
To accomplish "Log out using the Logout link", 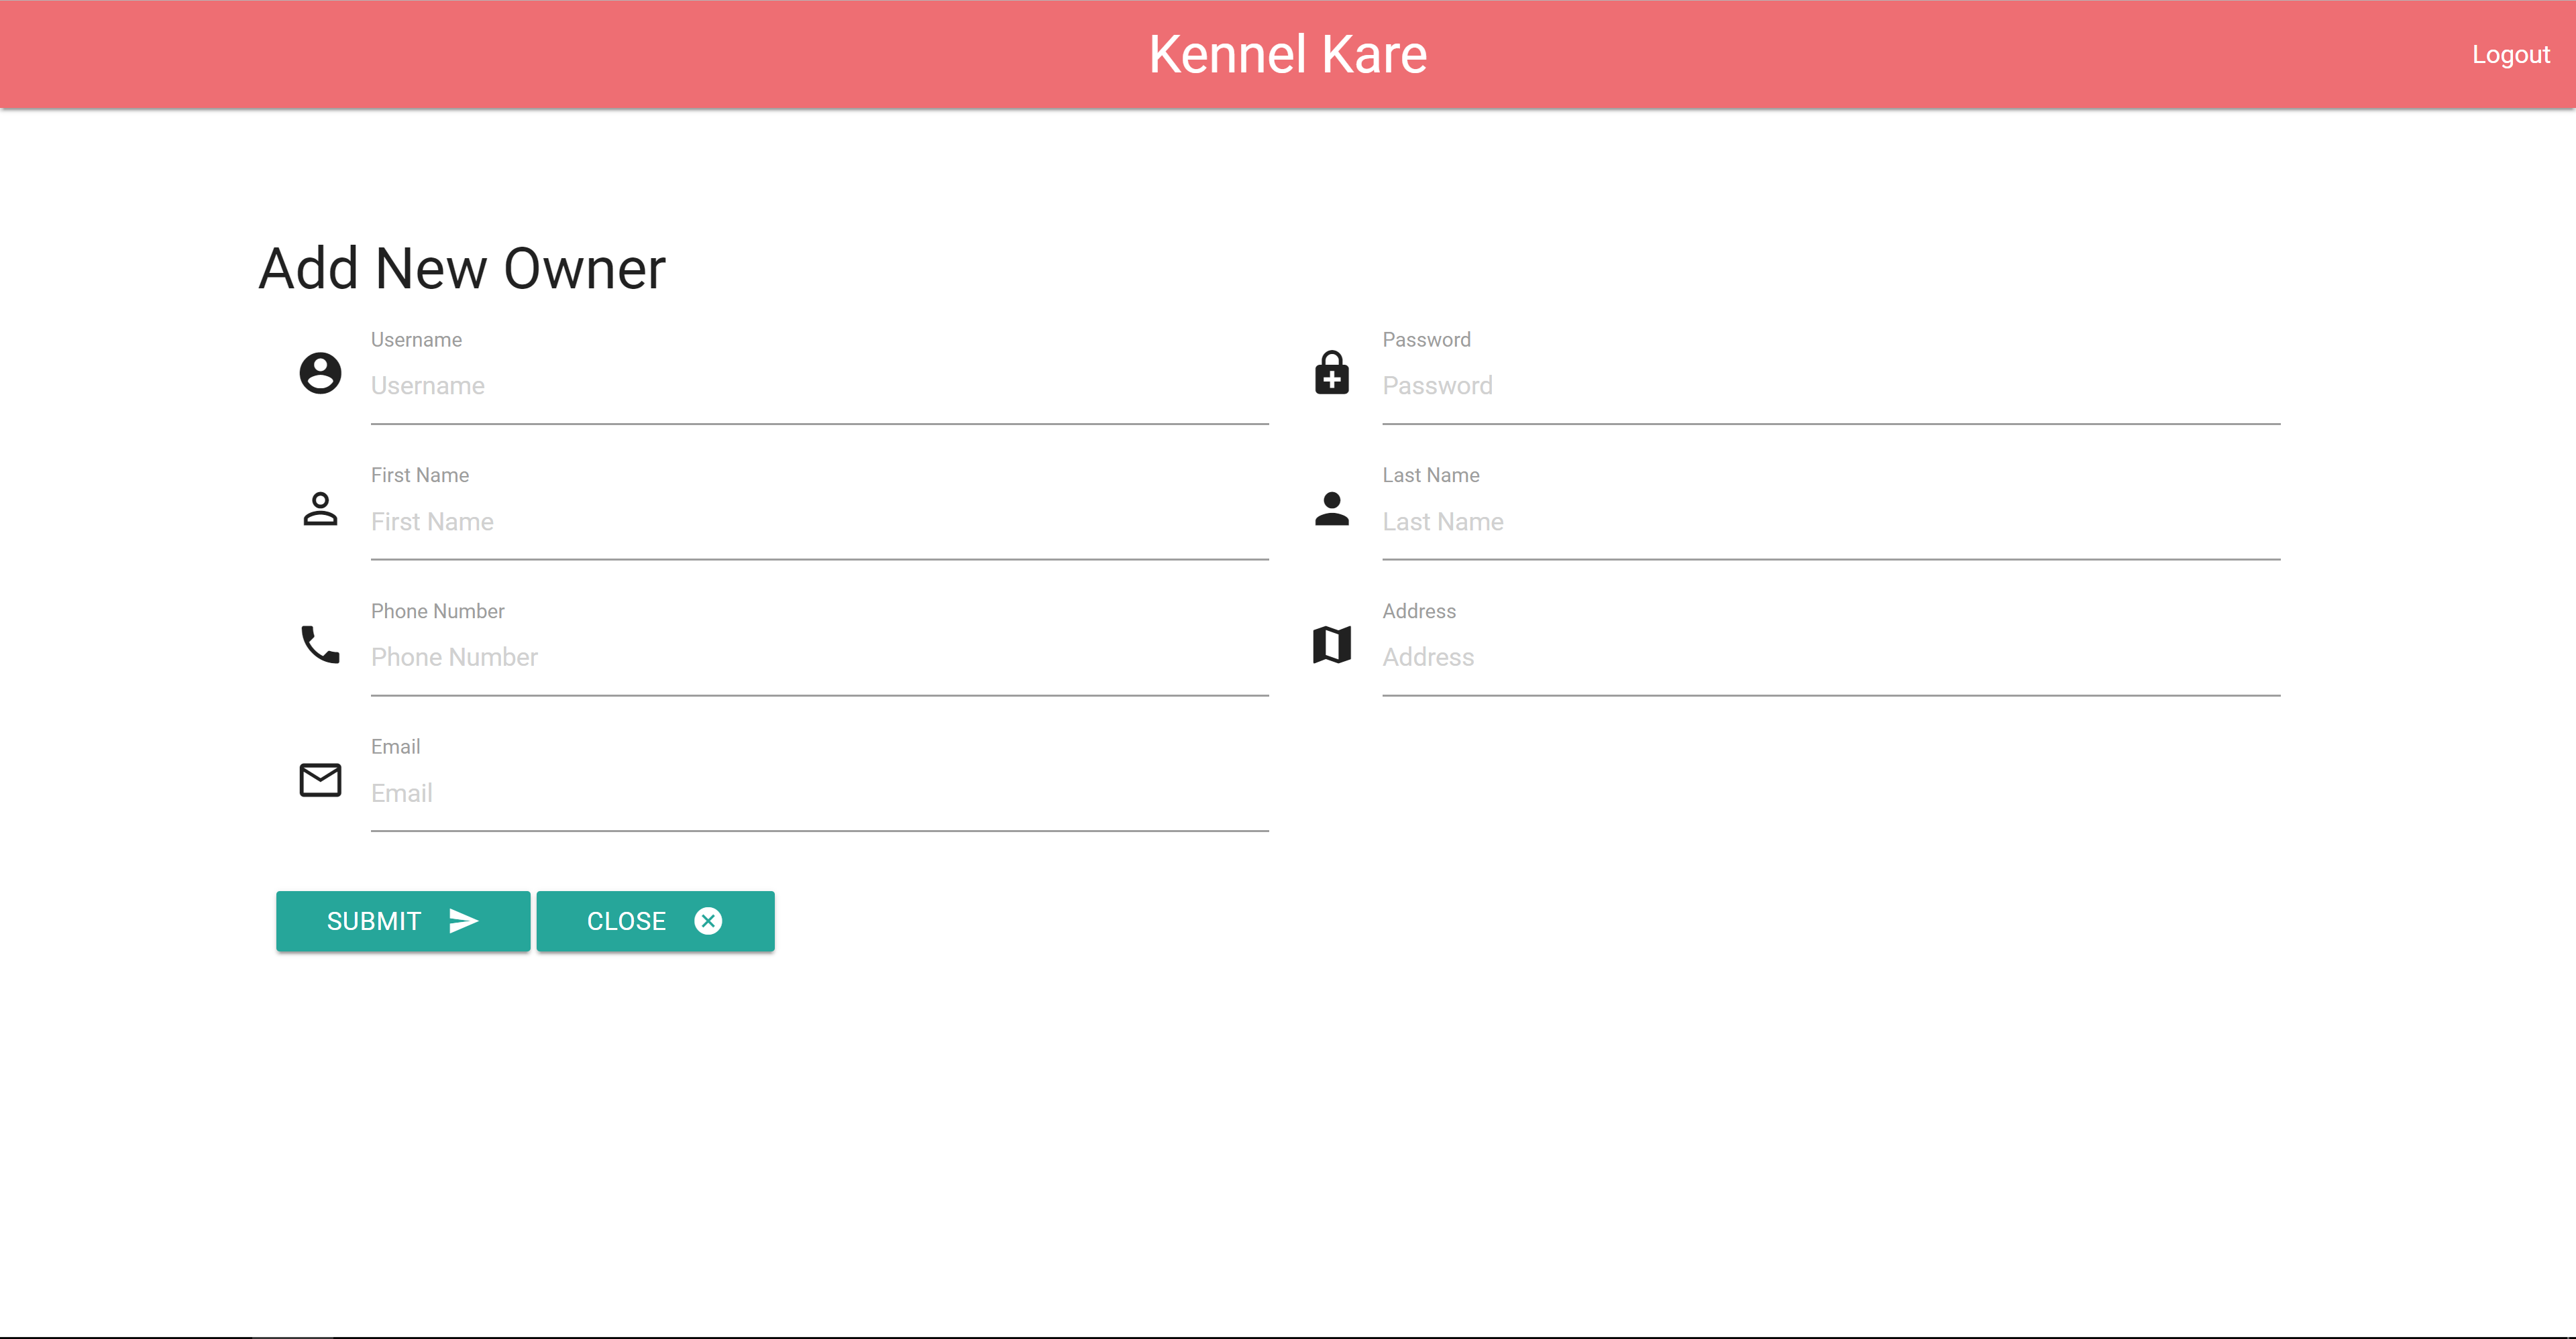I will coord(2510,55).
